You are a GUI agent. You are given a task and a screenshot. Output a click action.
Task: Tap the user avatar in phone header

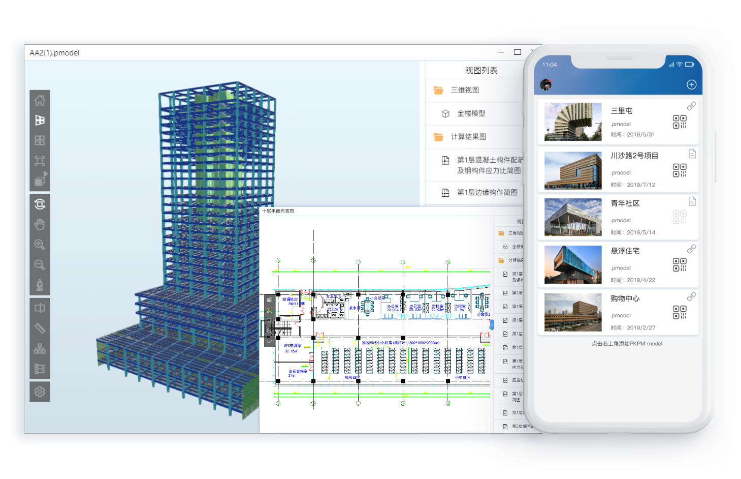pos(546,84)
